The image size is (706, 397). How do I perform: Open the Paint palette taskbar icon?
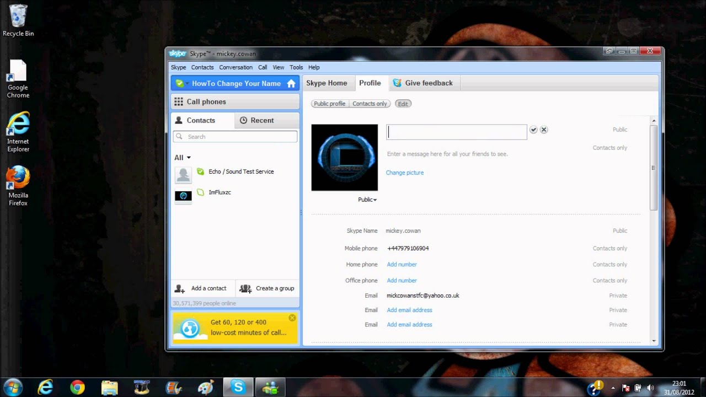pyautogui.click(x=205, y=388)
